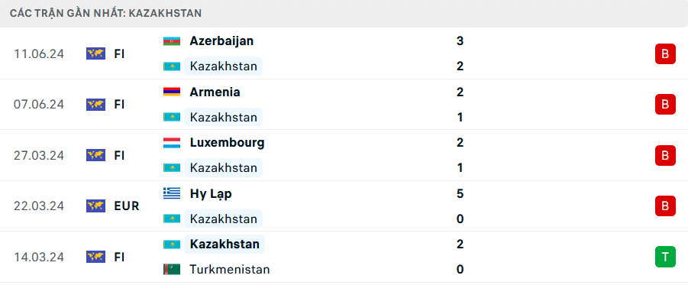
Task: Open the Luxembourg team link
Action: (227, 142)
